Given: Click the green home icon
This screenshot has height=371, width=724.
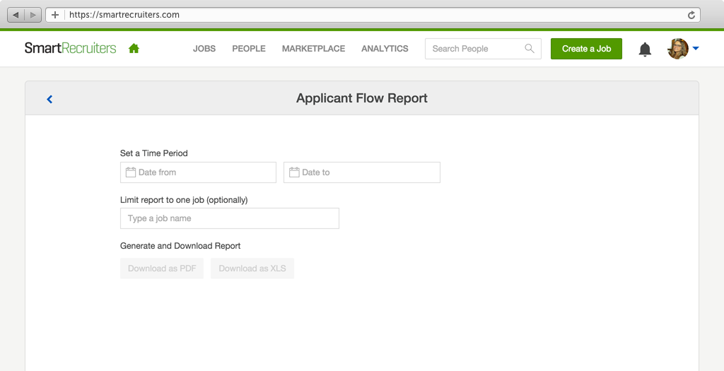Looking at the screenshot, I should point(134,49).
